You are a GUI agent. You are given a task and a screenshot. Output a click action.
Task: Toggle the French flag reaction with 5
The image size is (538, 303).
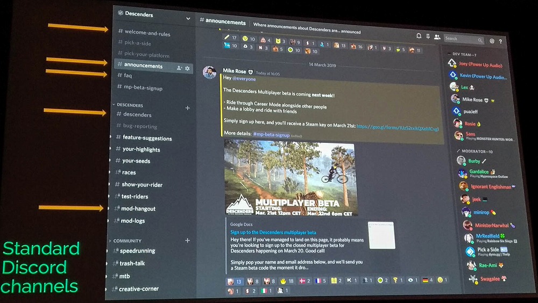click(321, 281)
